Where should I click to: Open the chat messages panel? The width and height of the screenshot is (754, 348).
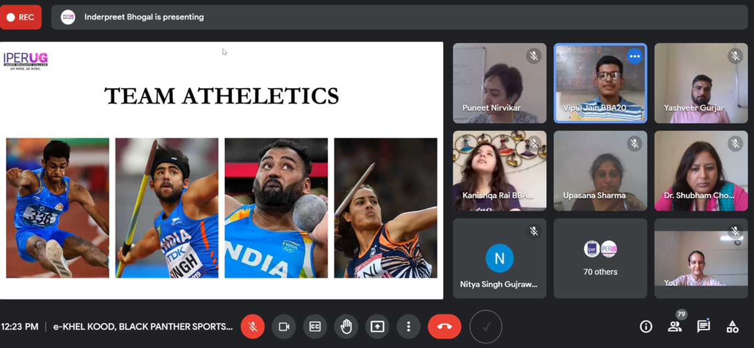tap(703, 327)
